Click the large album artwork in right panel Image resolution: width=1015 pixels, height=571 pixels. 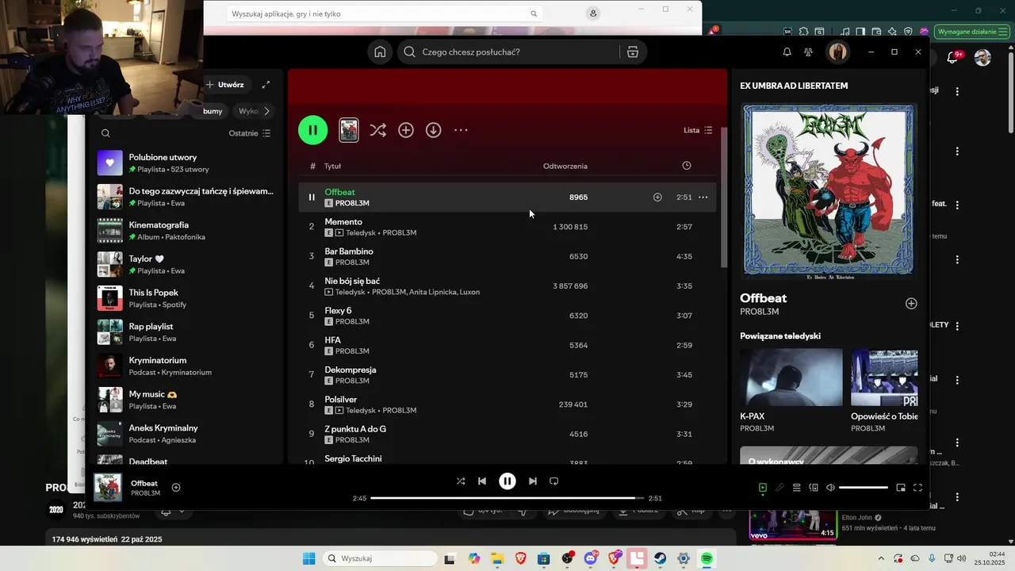coord(829,191)
